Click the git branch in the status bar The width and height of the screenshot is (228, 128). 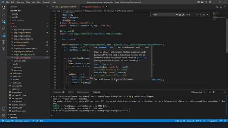[16, 121]
